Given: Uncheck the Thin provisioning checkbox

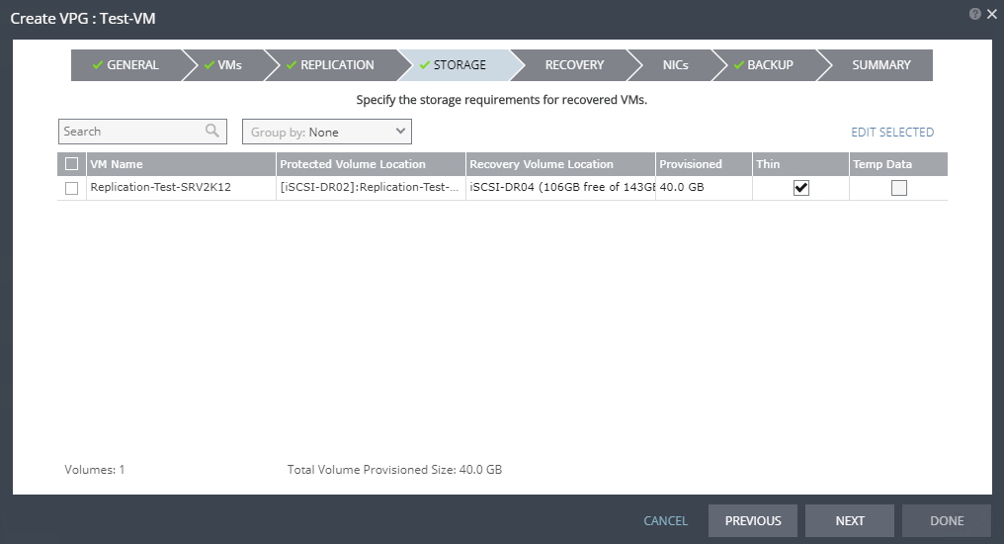Looking at the screenshot, I should [800, 188].
